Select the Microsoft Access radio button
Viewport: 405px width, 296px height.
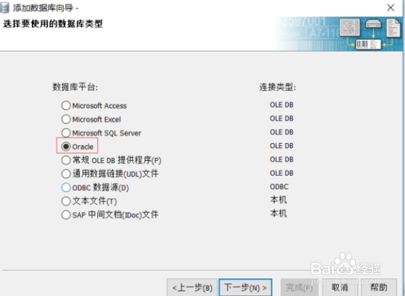(66, 105)
